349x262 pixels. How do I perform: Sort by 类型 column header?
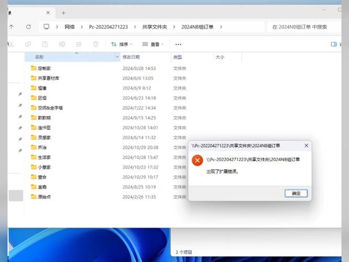177,57
